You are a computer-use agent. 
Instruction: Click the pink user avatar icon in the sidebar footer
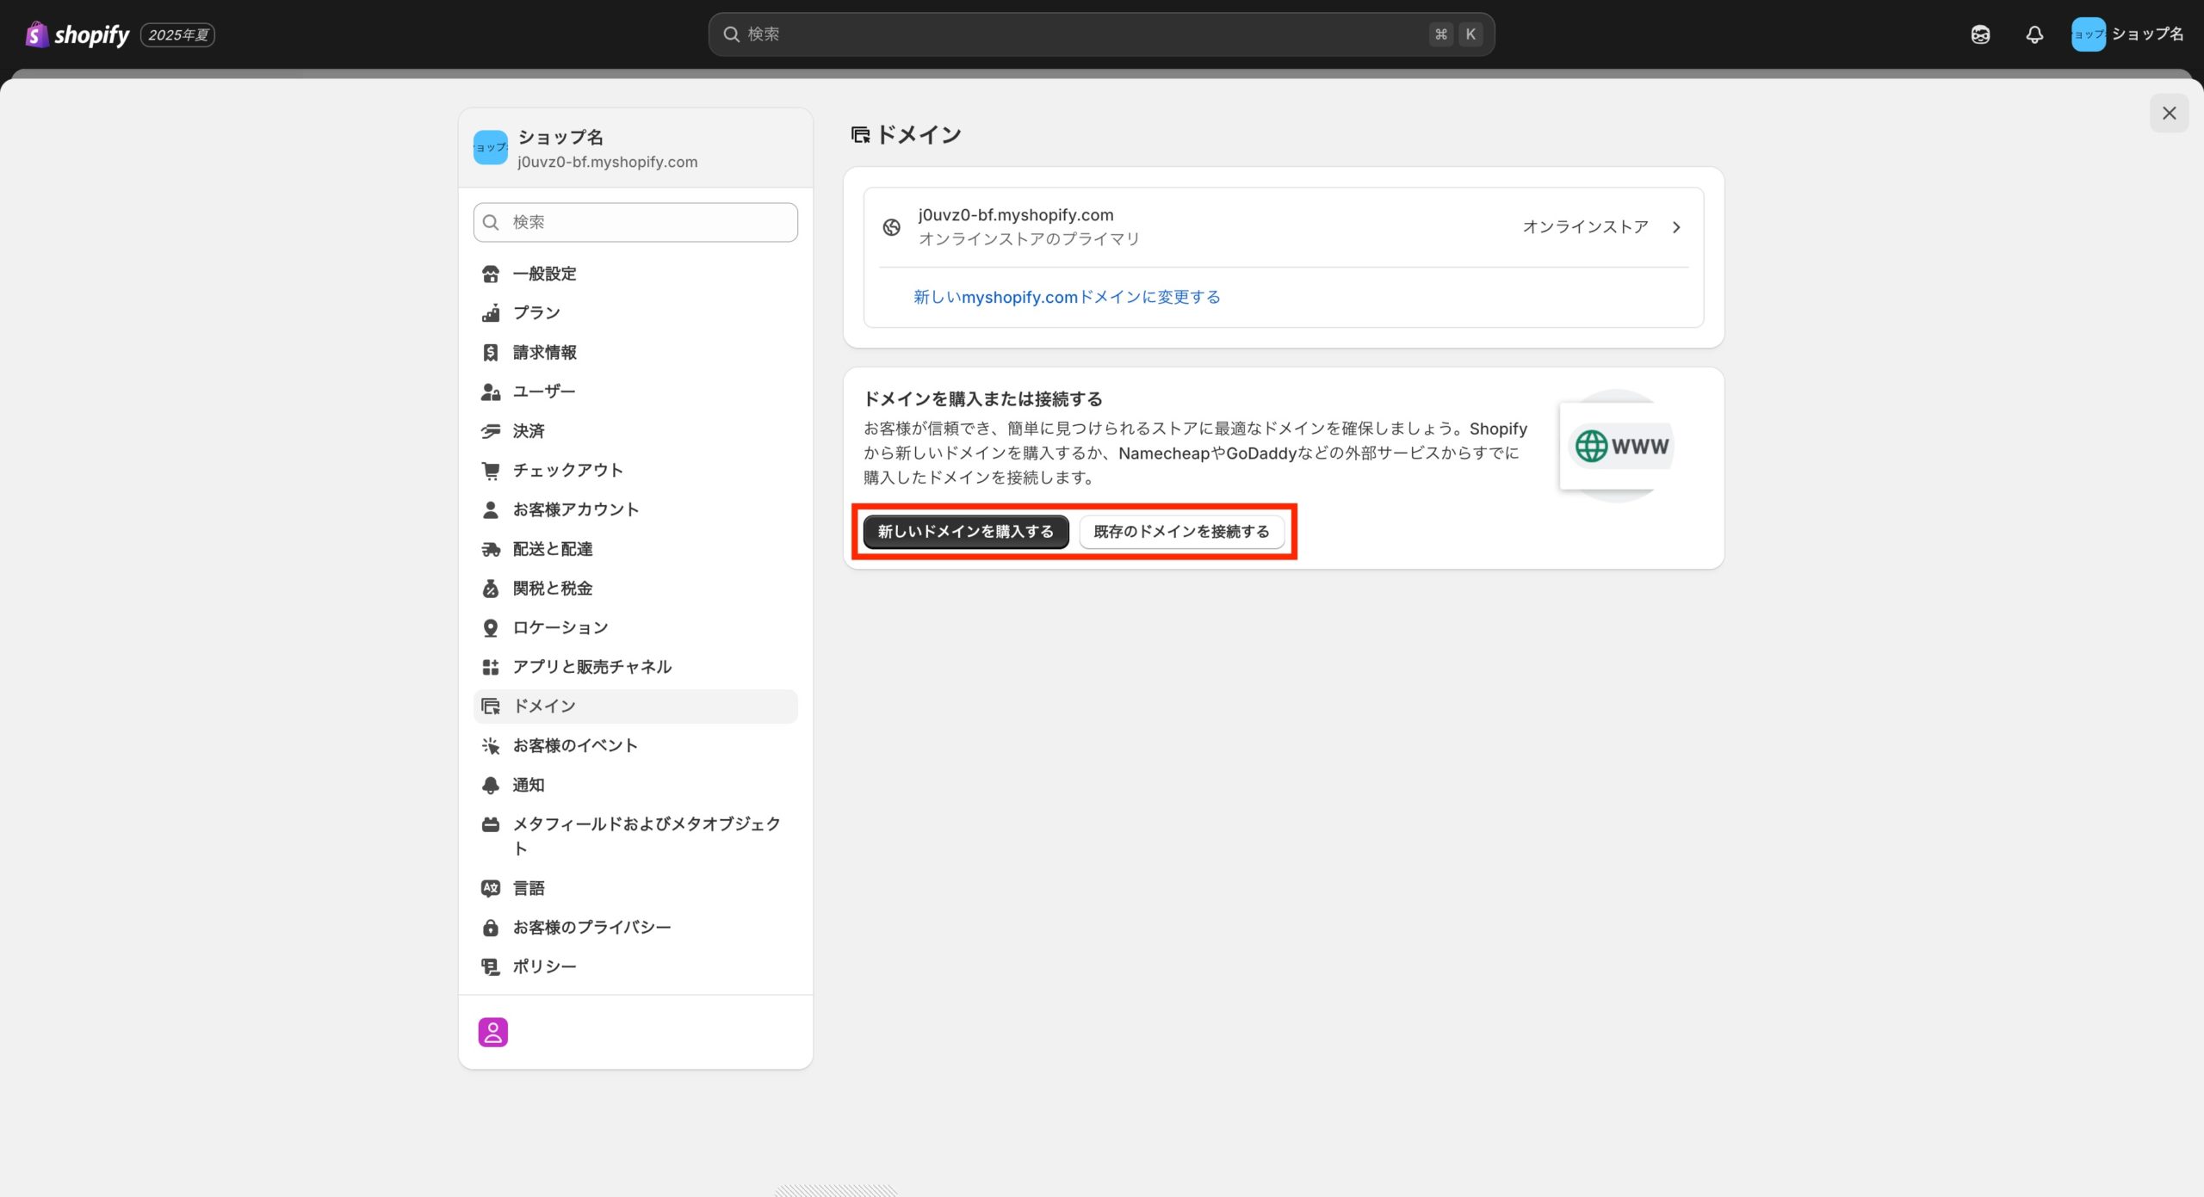[x=492, y=1032]
